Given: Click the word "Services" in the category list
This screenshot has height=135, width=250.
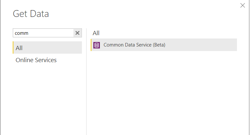Looking at the screenshot, I should [x=46, y=60].
